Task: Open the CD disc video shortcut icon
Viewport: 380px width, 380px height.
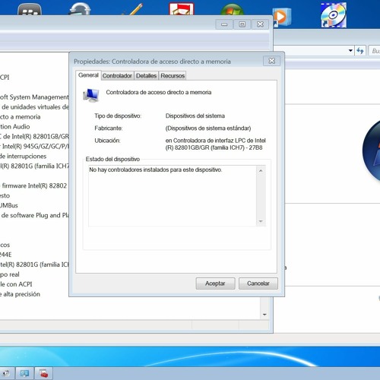Action: [334, 15]
